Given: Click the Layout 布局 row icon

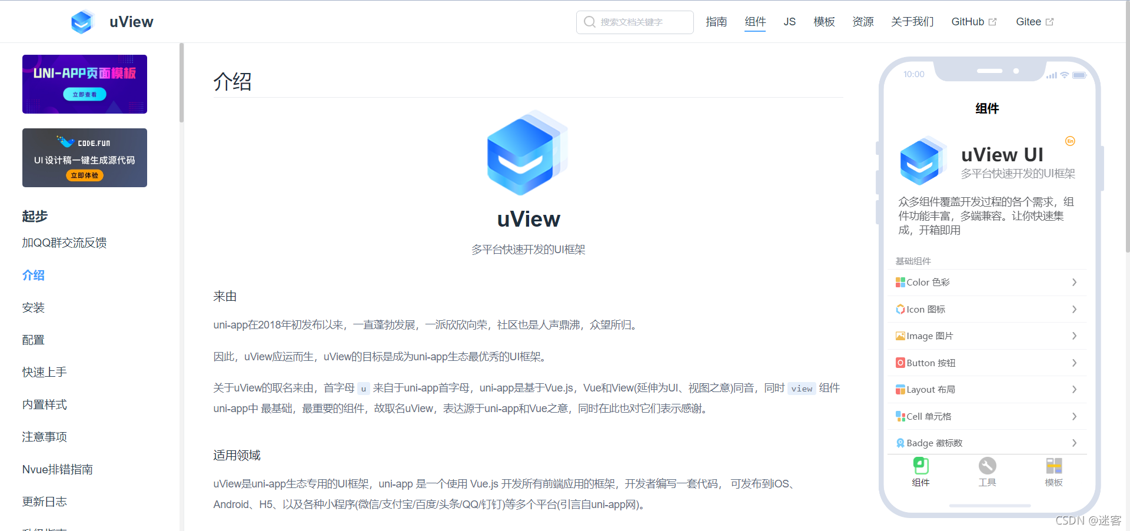Looking at the screenshot, I should [900, 390].
